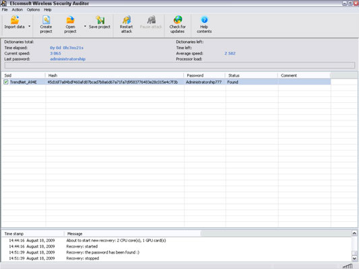This screenshot has width=359, height=269.
Task: Open the Action menu
Action: (x=18, y=9)
